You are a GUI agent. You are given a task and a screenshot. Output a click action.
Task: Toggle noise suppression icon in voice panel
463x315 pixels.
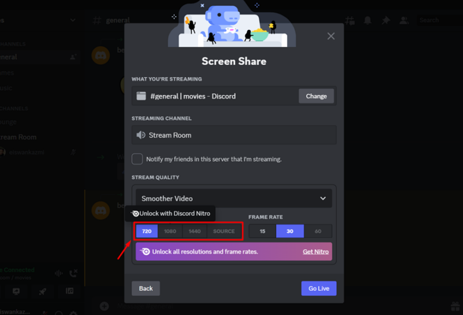[58, 274]
